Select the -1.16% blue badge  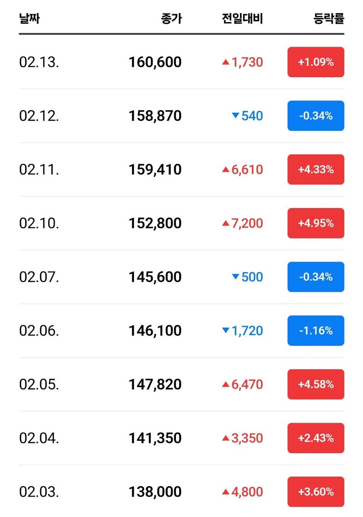[x=316, y=331]
